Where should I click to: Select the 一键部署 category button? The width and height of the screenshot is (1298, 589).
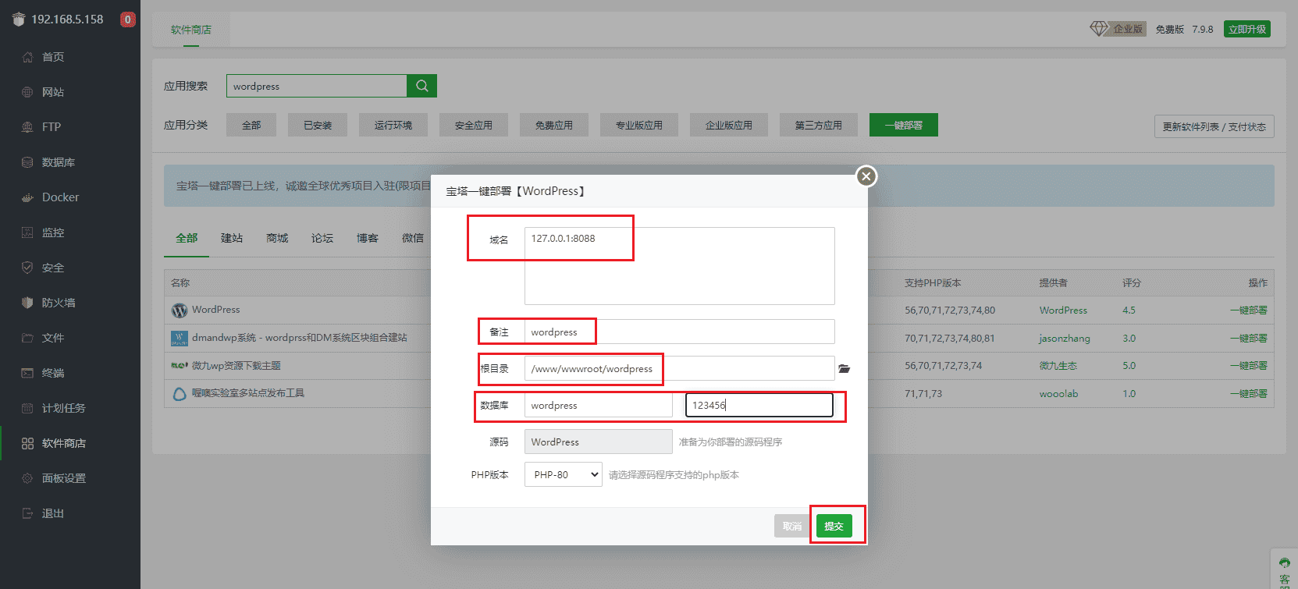[x=904, y=125]
